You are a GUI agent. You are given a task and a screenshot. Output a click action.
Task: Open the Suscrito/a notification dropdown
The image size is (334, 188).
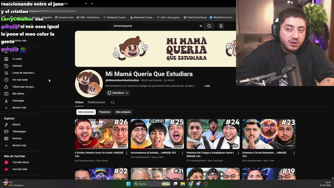pyautogui.click(x=118, y=93)
